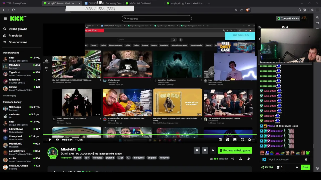
Task: Open rudaninja channel in sidebar
Action: point(21,81)
